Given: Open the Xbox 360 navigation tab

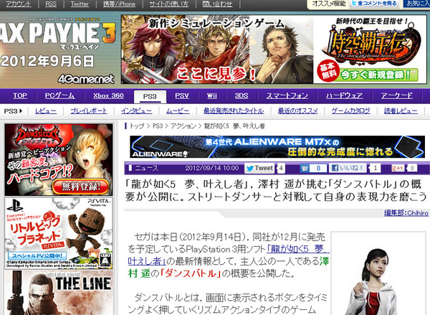Looking at the screenshot, I should click(x=108, y=96).
